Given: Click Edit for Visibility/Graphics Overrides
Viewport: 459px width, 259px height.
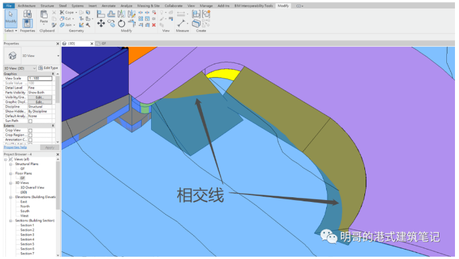Looking at the screenshot, I should pyautogui.click(x=40, y=97).
